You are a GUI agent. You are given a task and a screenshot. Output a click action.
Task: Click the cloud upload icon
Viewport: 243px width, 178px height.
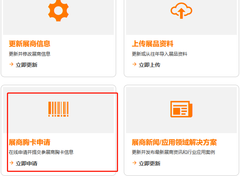pyautogui.click(x=181, y=10)
